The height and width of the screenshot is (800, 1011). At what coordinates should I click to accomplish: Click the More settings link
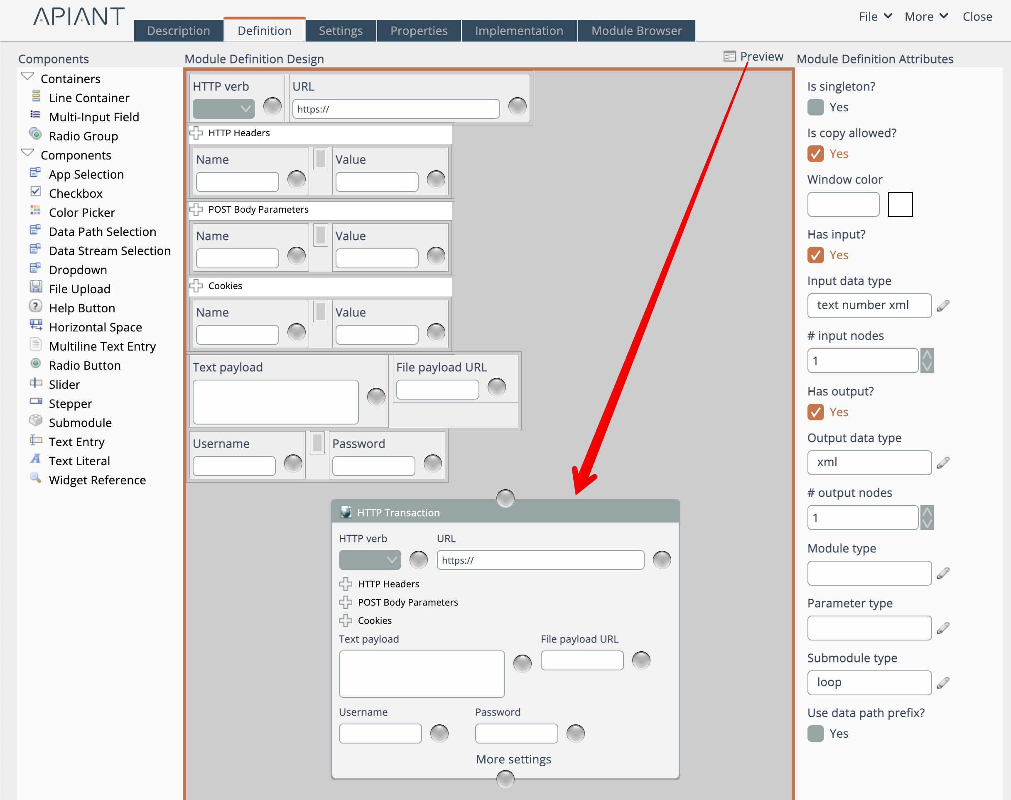pos(513,759)
